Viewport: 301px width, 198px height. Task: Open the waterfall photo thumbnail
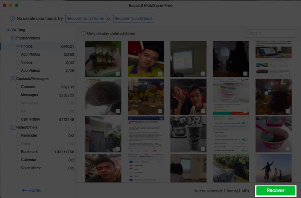point(231,168)
